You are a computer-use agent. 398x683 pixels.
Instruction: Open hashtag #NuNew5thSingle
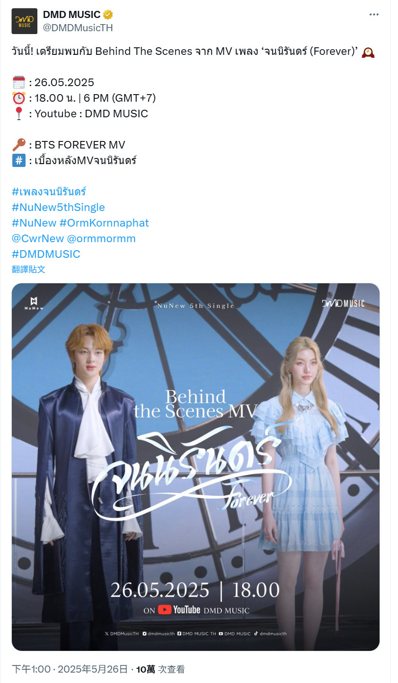click(x=58, y=207)
